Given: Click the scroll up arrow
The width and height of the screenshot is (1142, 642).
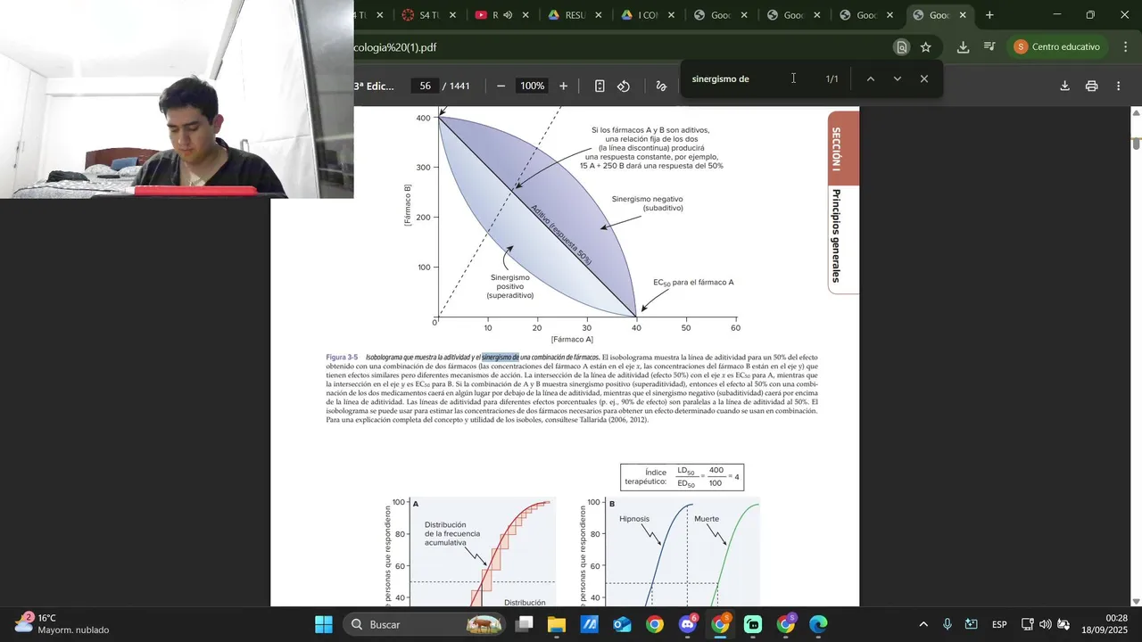Looking at the screenshot, I should 1136,112.
